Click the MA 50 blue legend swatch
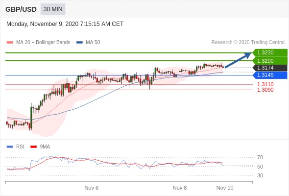 coord(79,43)
